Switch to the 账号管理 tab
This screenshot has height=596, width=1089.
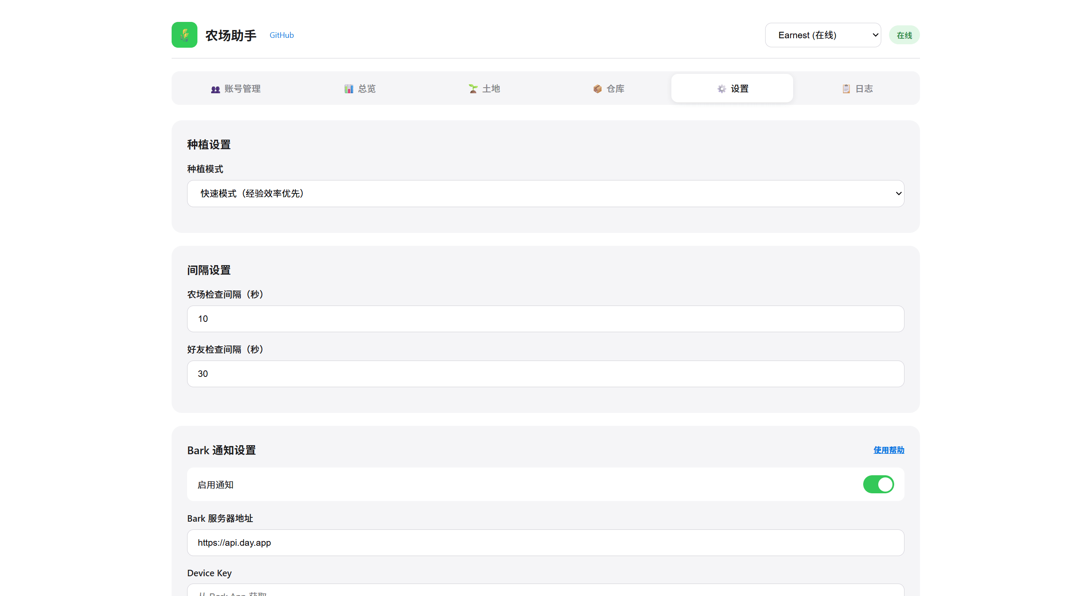click(x=242, y=89)
